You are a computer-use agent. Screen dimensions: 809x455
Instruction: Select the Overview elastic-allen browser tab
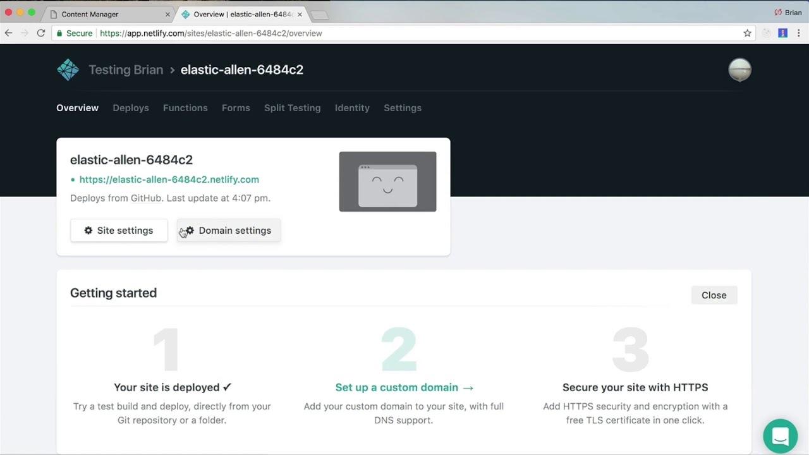coord(241,14)
